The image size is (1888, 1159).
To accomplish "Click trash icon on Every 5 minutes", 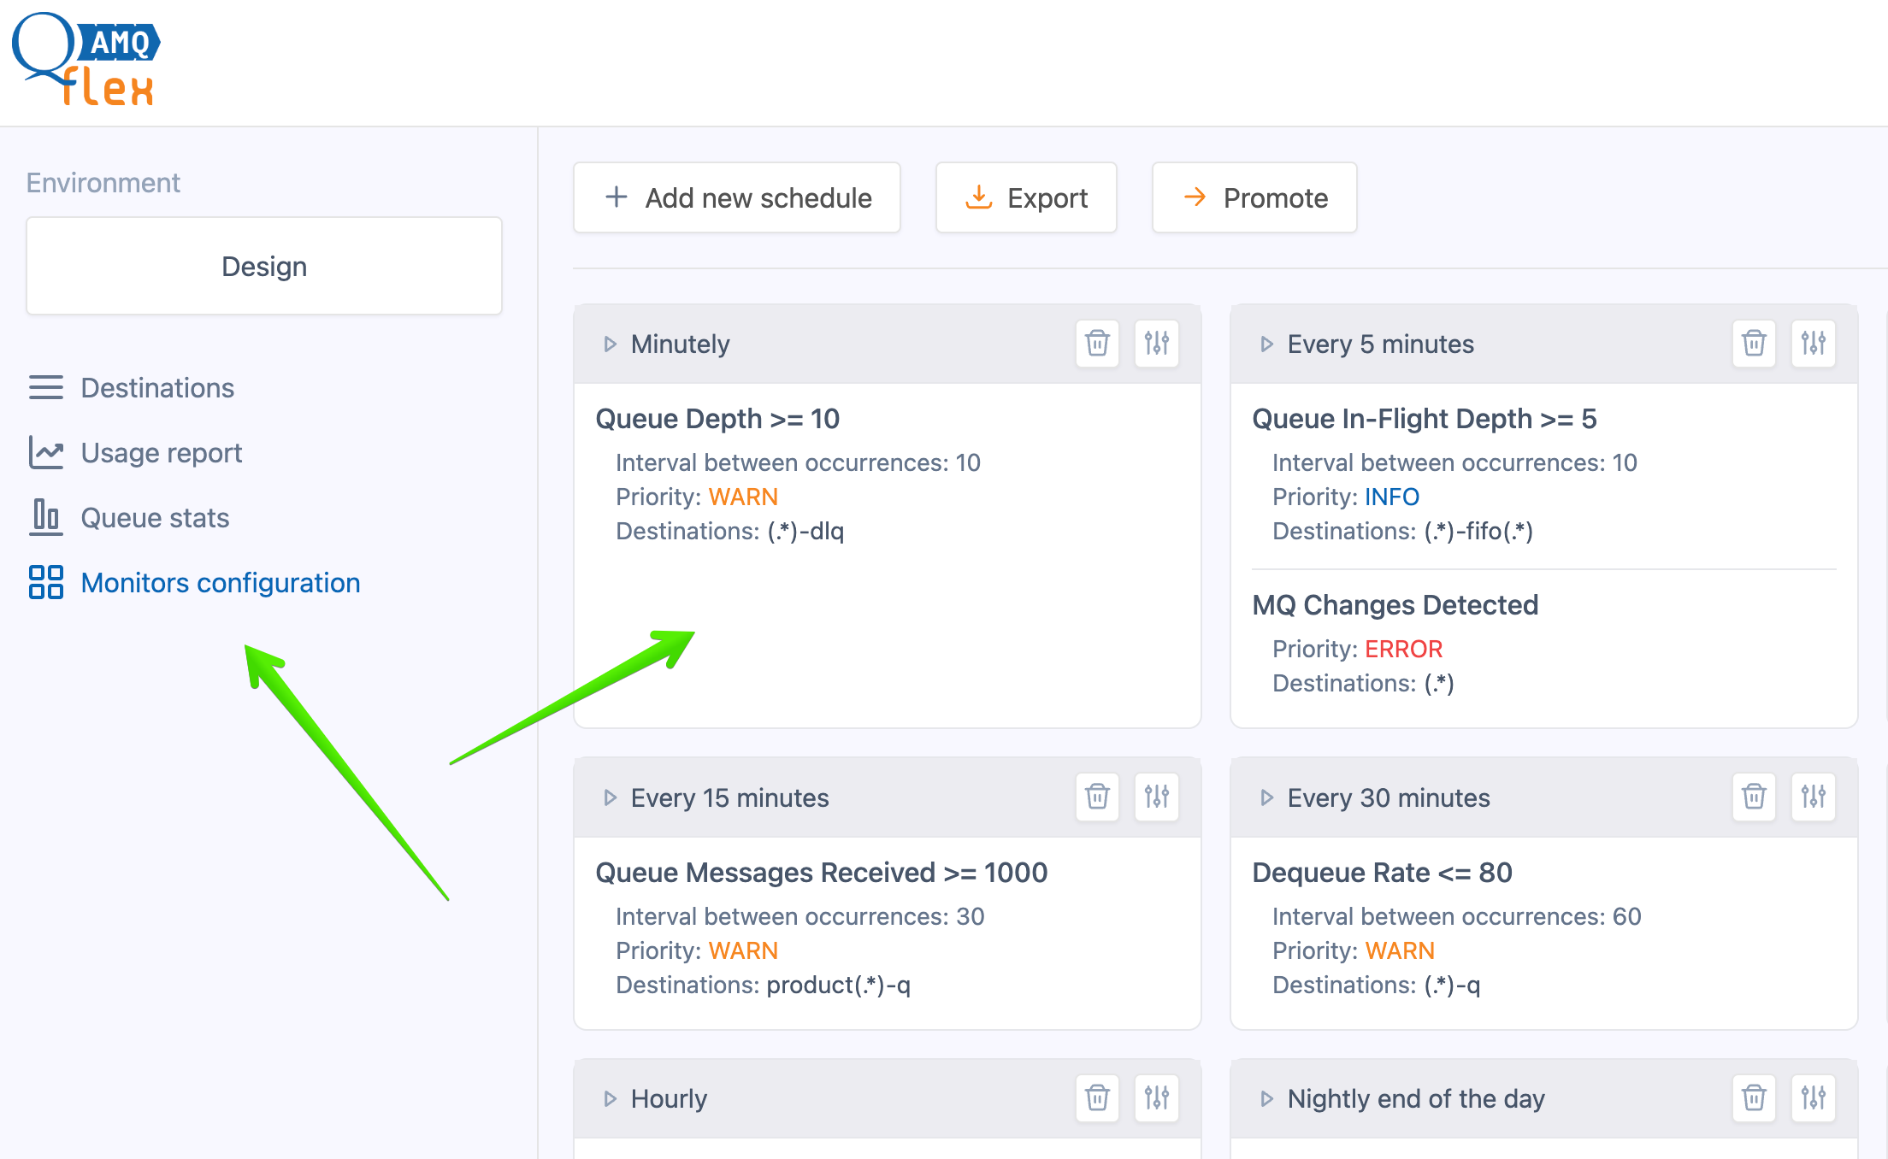I will click(1754, 344).
